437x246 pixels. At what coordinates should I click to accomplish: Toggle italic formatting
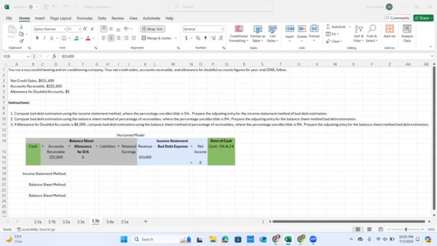pos(44,38)
